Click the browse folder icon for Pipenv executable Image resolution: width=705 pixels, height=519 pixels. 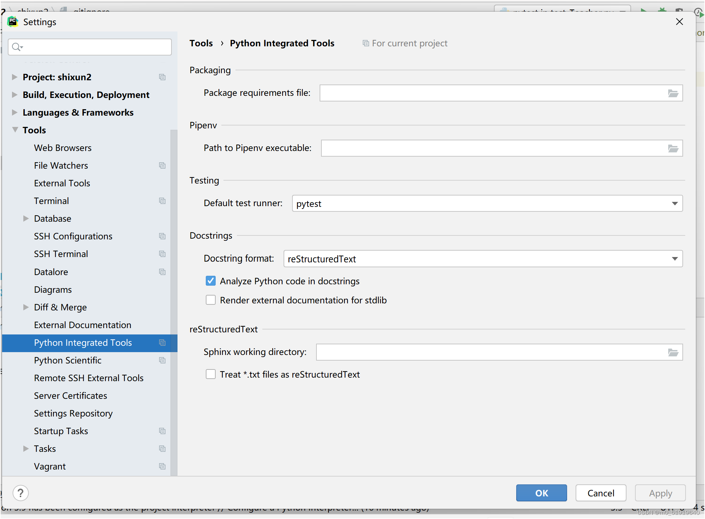click(x=673, y=148)
